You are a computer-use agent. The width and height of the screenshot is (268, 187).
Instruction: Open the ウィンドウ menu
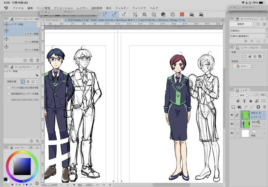(139, 8)
